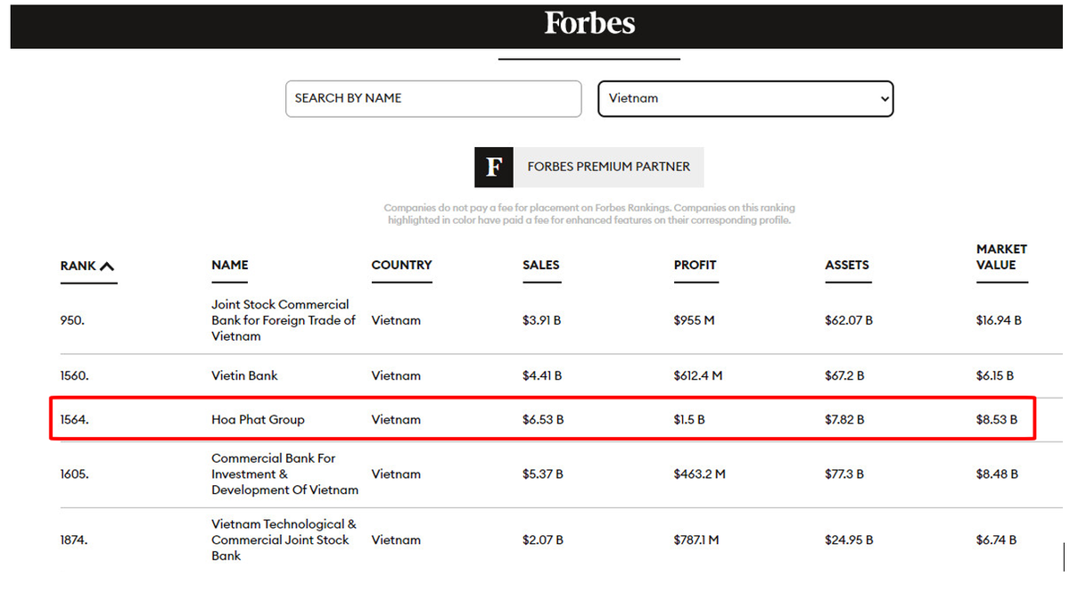
Task: Sort the table by ASSETS column
Action: pos(846,265)
